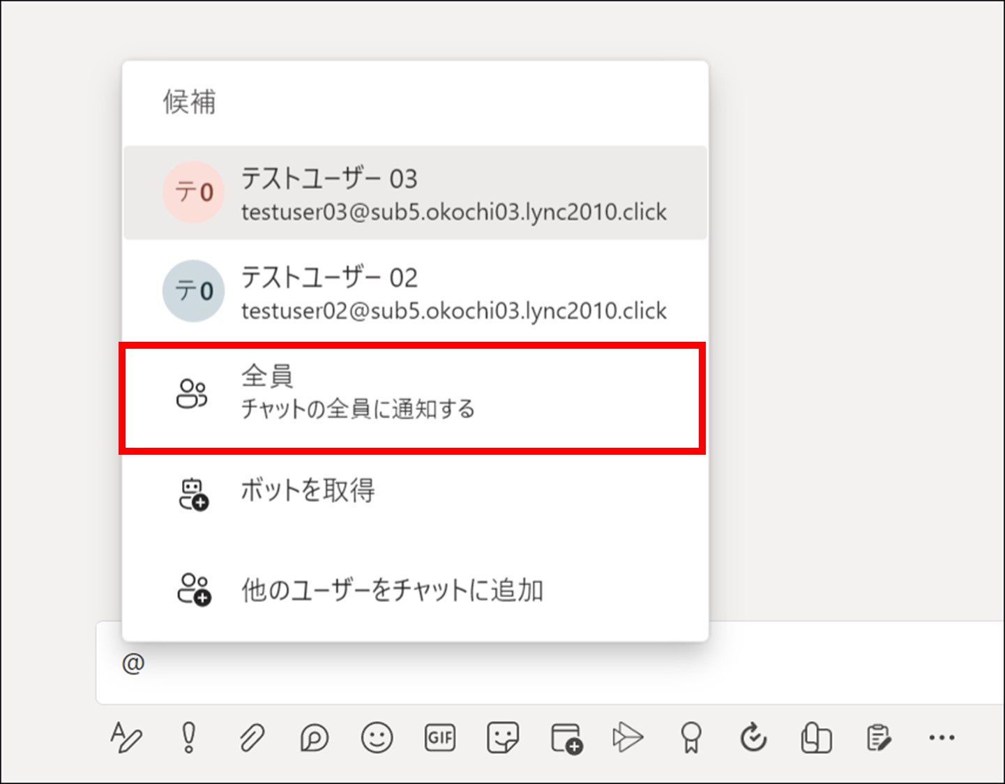Schedule message send with the clock icon

753,737
